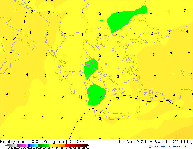This screenshot has width=193, height=149.
Task: Select the bright red 24 legend swatch
Action: 66,145
